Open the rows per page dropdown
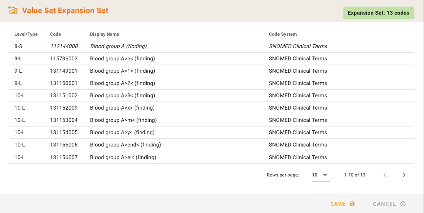424x213 pixels. tap(320, 175)
